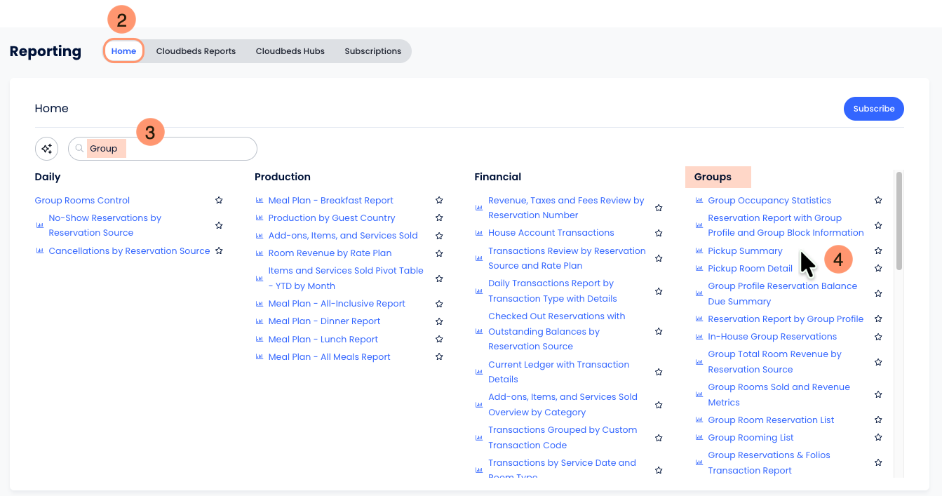Star Meal Plan - Lunch Report
Screen dimensions: 942x496
click(x=439, y=340)
